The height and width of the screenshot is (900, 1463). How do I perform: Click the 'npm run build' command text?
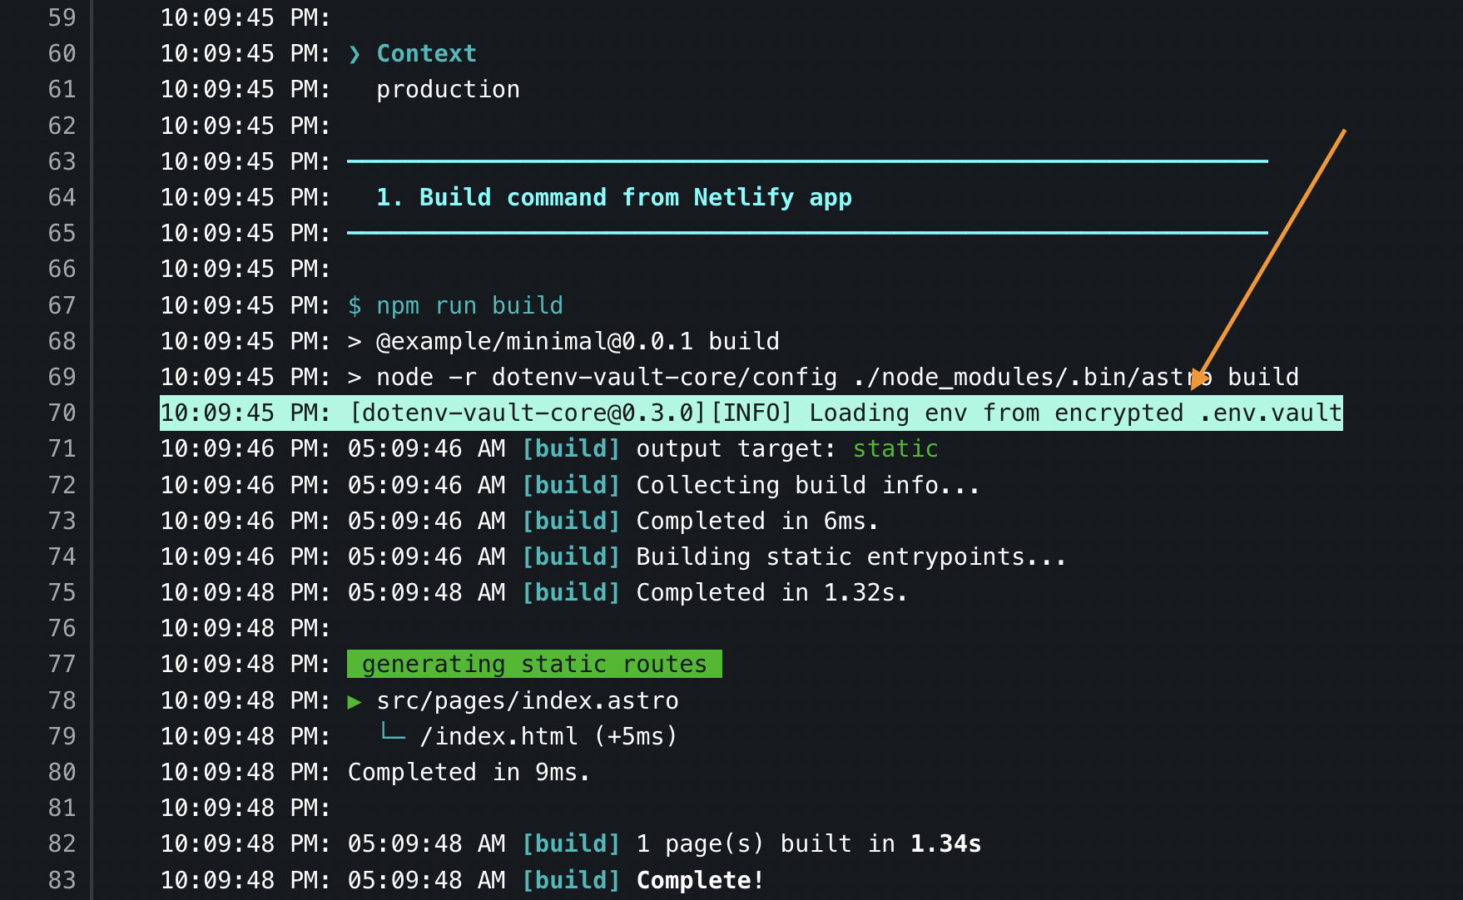pyautogui.click(x=469, y=305)
